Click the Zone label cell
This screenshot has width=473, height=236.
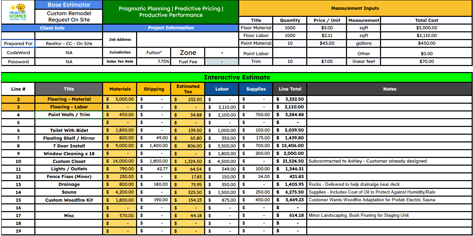tap(188, 53)
